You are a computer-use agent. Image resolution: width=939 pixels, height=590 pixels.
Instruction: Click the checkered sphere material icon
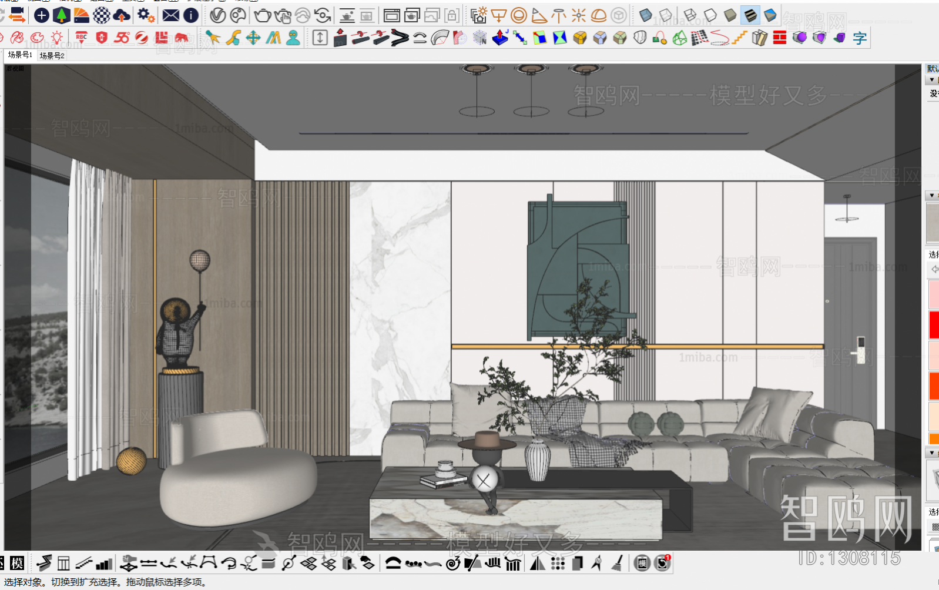(x=102, y=15)
